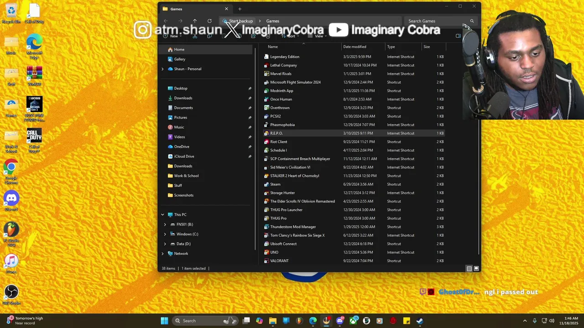
Task: Open Discord desktop shortcut
Action: (11, 201)
